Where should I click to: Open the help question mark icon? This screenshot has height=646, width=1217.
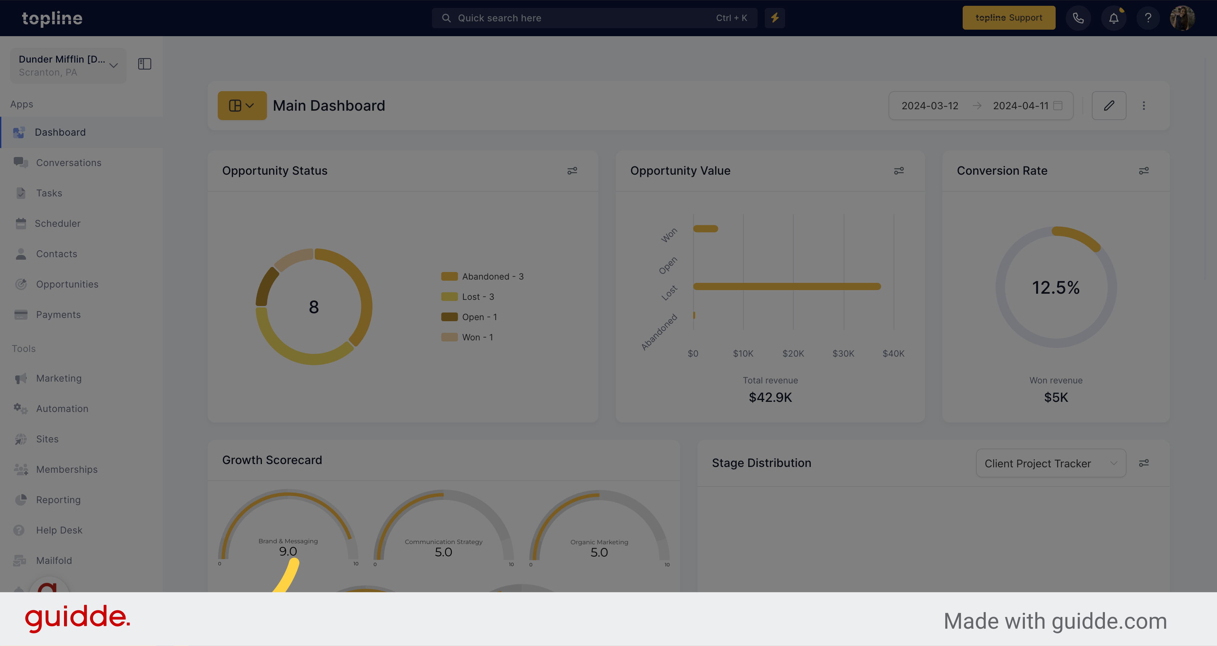tap(1148, 18)
